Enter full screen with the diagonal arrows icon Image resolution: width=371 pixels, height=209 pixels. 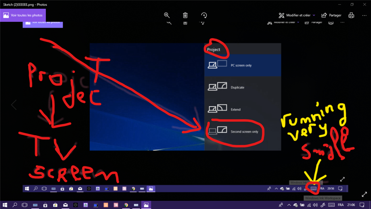coord(364,195)
